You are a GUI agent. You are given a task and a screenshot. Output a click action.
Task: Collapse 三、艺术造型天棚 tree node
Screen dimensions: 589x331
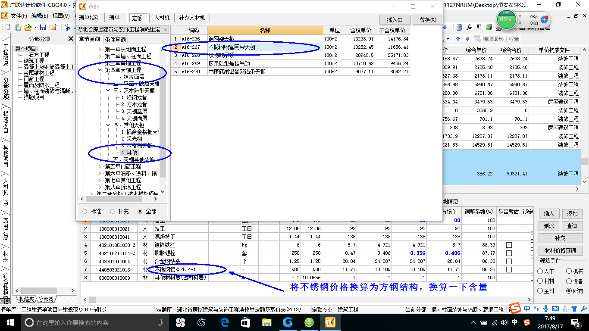pos(108,91)
